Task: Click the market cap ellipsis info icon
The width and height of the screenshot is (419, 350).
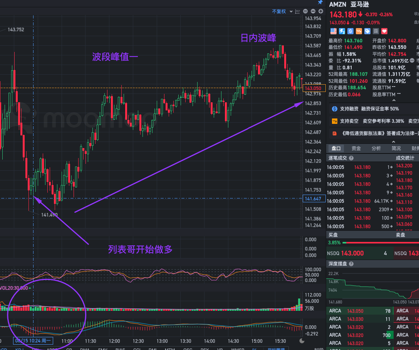Action: click(x=412, y=61)
